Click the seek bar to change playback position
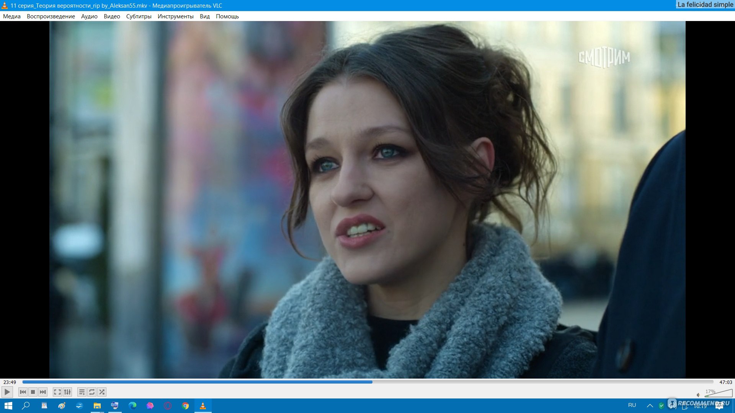 368,382
